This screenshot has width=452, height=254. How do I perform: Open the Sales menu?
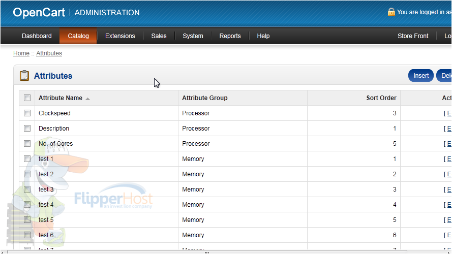pyautogui.click(x=159, y=36)
